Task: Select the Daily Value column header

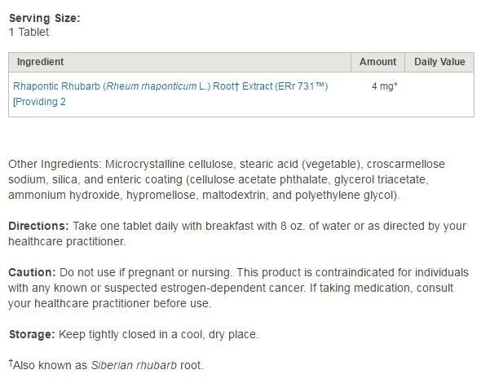Action: click(x=439, y=62)
